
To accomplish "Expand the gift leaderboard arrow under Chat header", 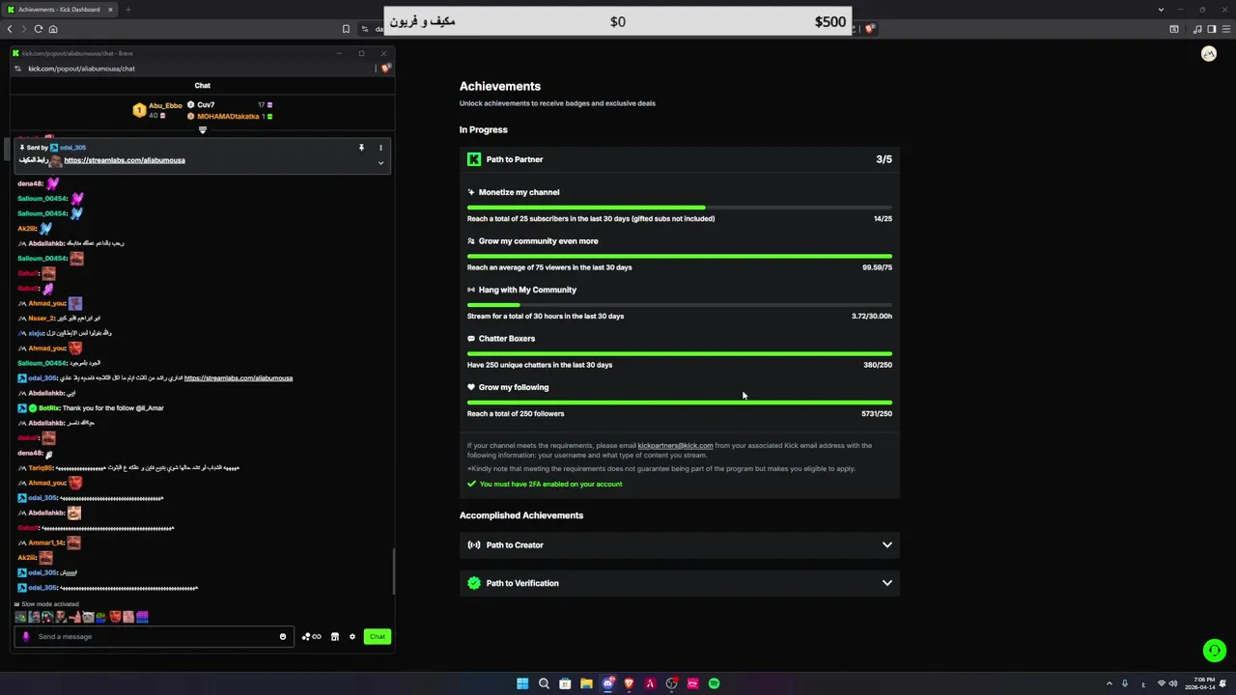I will pyautogui.click(x=203, y=130).
